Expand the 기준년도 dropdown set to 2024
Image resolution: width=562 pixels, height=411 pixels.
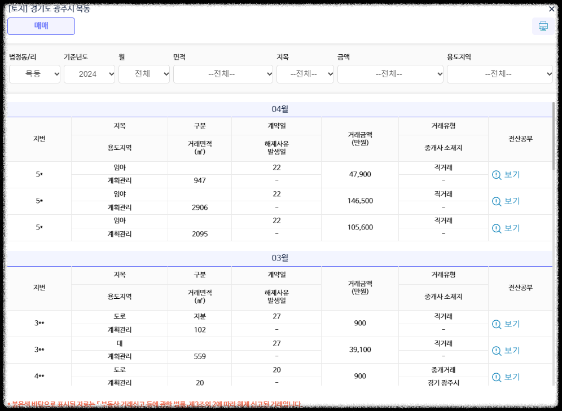coord(89,73)
